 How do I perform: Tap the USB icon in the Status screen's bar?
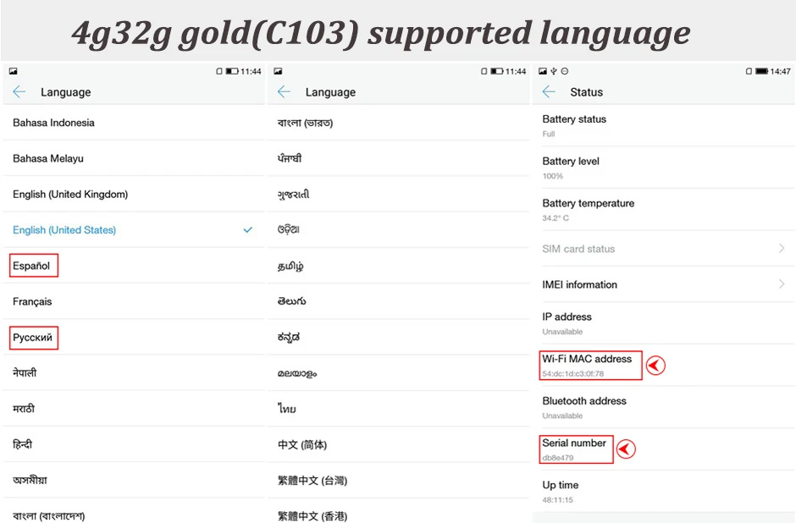554,72
